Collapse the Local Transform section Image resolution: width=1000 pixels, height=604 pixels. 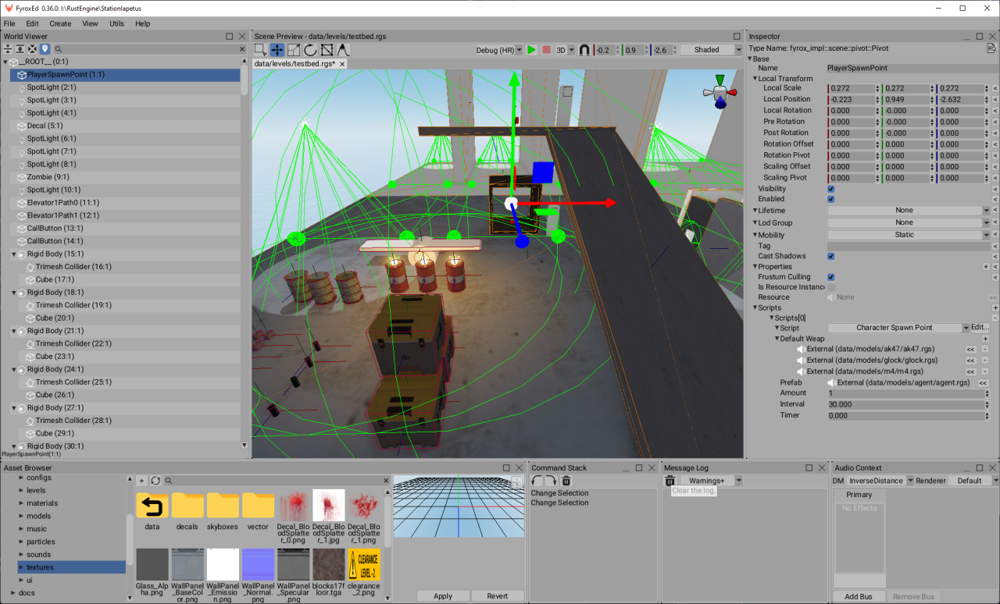coord(756,79)
